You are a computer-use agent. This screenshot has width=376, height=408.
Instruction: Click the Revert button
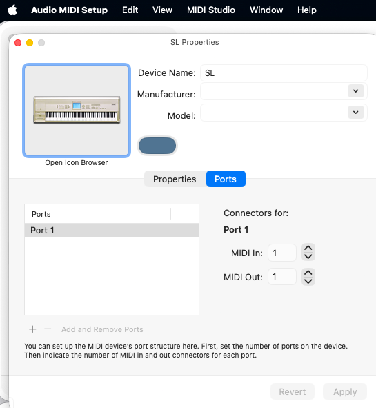tap(293, 391)
